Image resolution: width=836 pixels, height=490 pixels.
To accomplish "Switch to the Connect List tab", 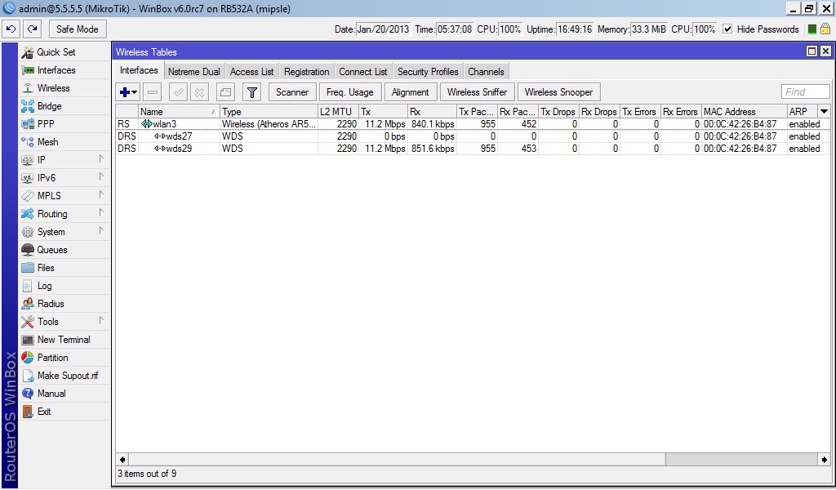I will [363, 72].
